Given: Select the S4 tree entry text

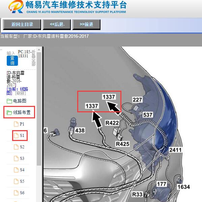Looking at the screenshot, I should tap(22, 170).
